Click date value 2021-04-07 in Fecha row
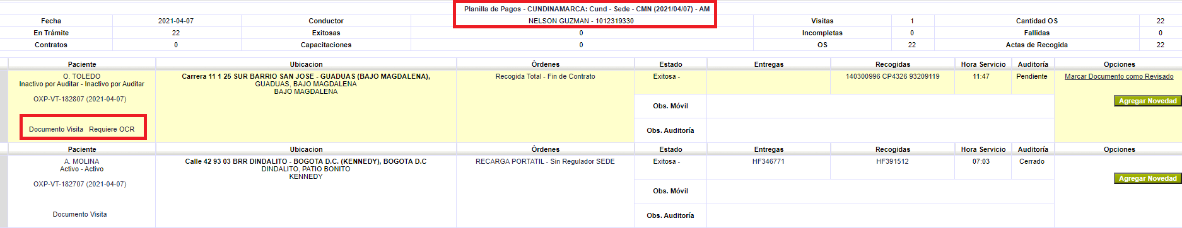This screenshot has height=228, width=1182. point(176,21)
